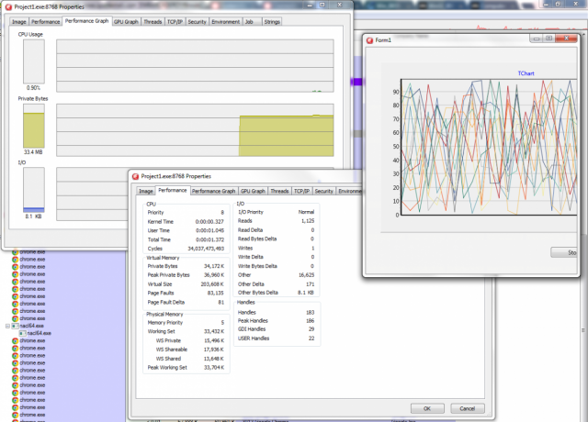The image size is (588, 422).
Task: Click the Peak Private Bytes value 36,960 K
Action: (x=214, y=275)
